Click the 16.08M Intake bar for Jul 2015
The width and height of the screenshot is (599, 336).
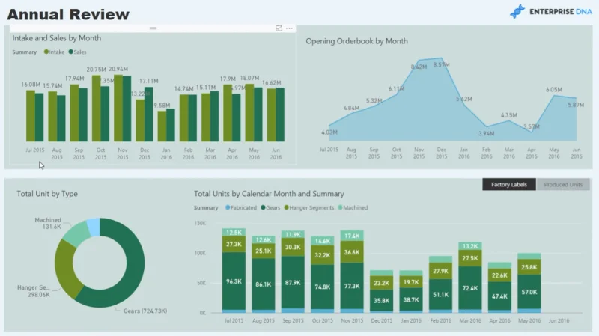tap(31, 116)
